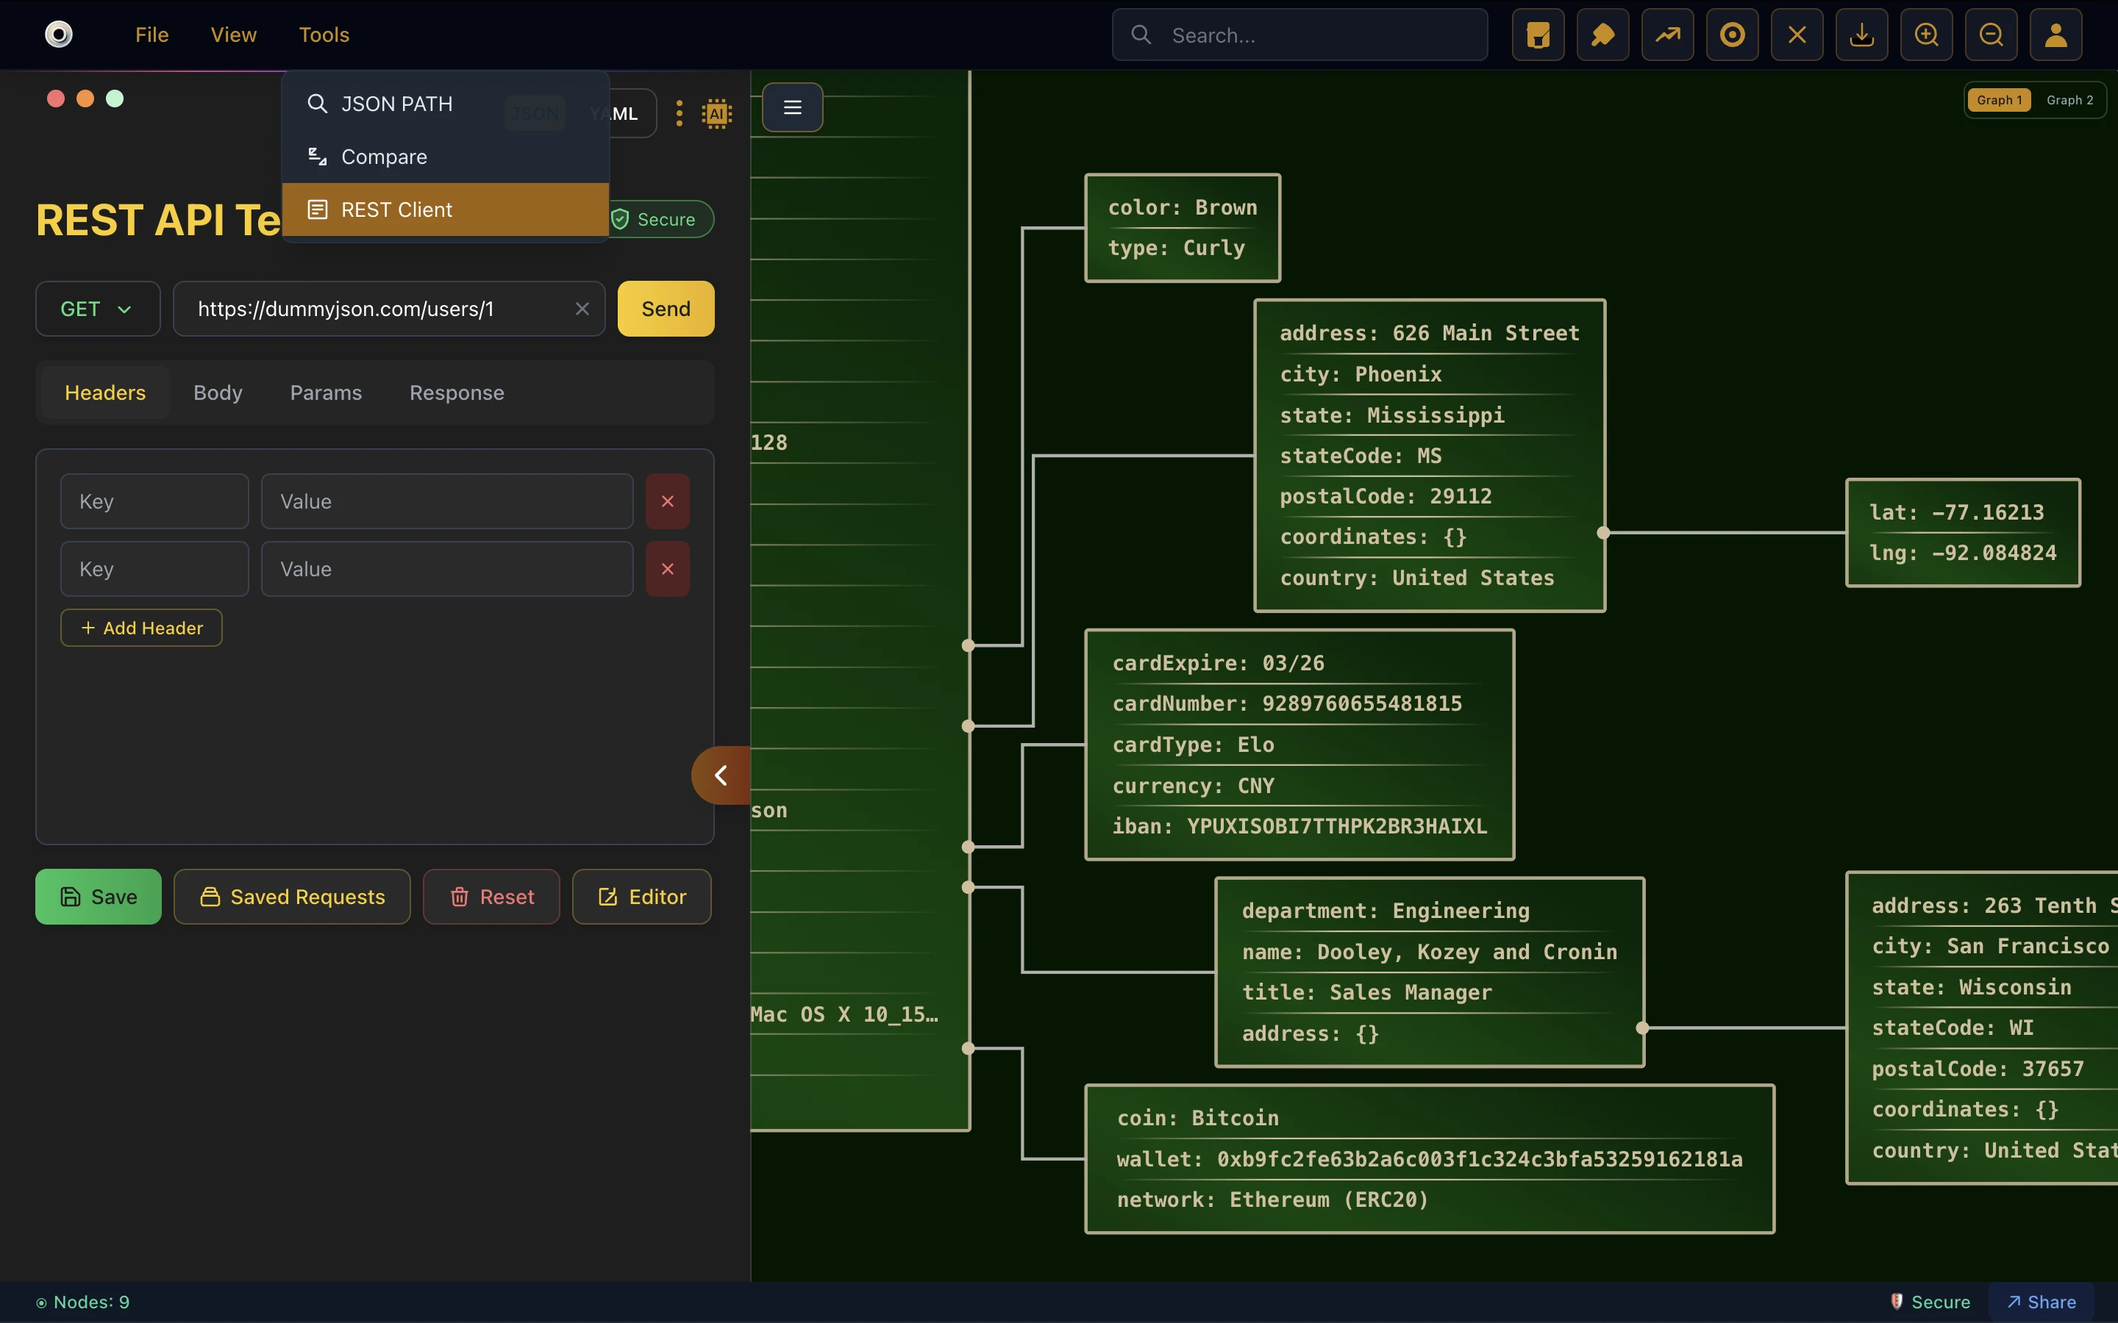Image resolution: width=2118 pixels, height=1323 pixels.
Task: Open the View menu
Action: (234, 35)
